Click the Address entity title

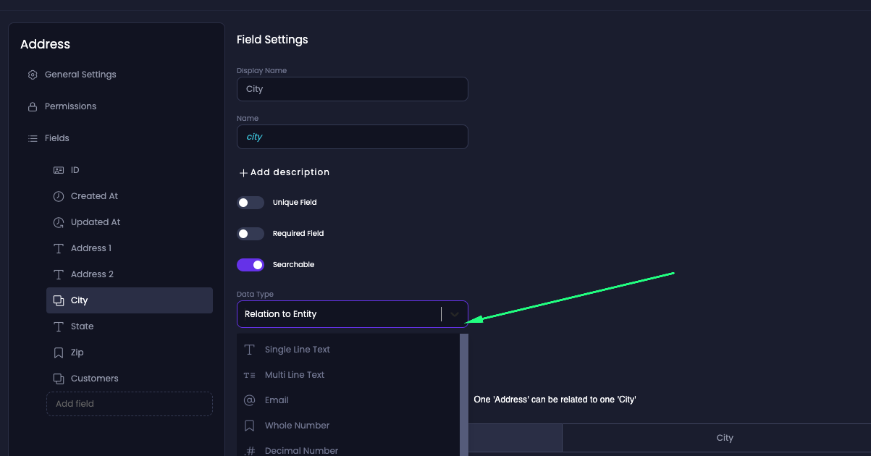pyautogui.click(x=45, y=44)
